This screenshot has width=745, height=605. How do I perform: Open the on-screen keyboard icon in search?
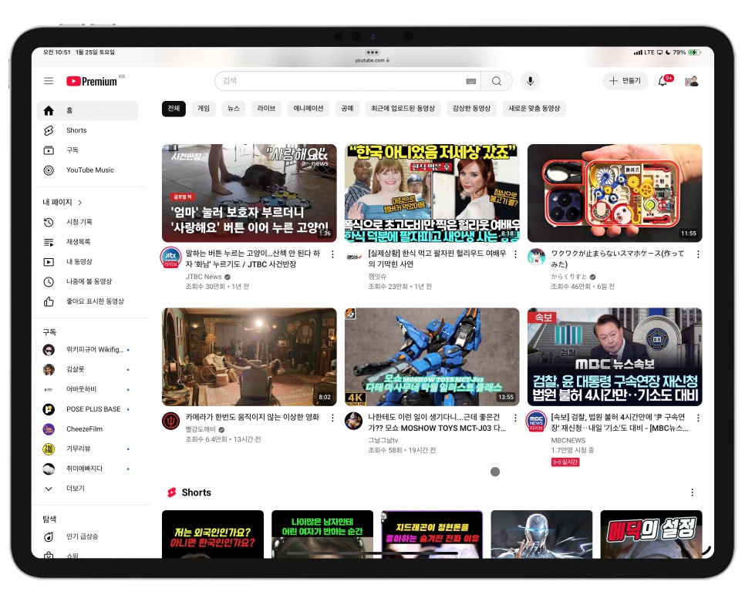(x=471, y=81)
